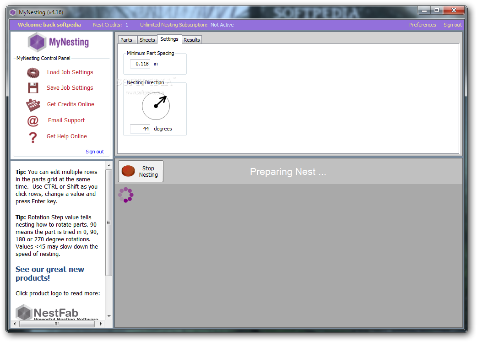Click Sign out in the purple header
477x342 pixels.
[452, 25]
